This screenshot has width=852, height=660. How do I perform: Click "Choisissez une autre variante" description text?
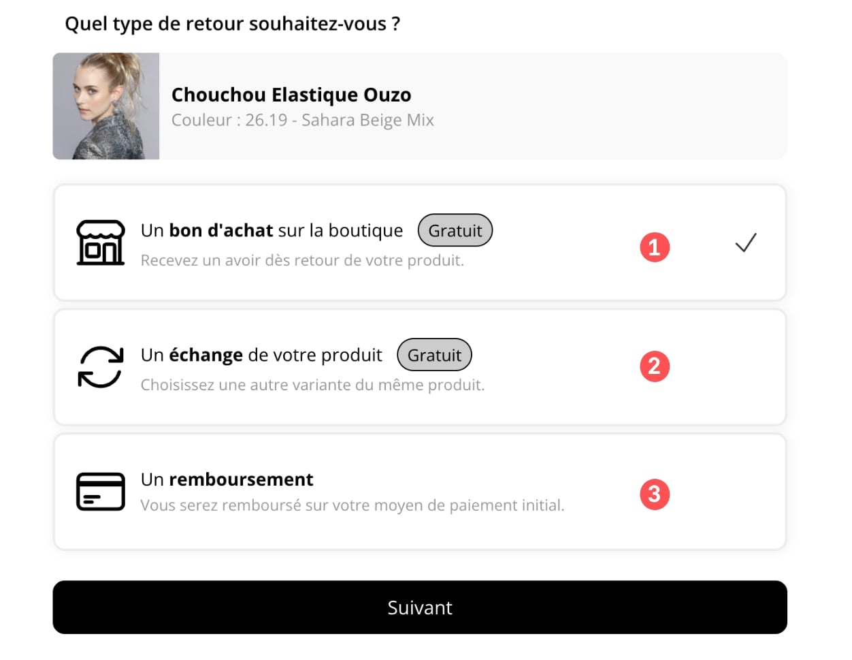point(312,386)
